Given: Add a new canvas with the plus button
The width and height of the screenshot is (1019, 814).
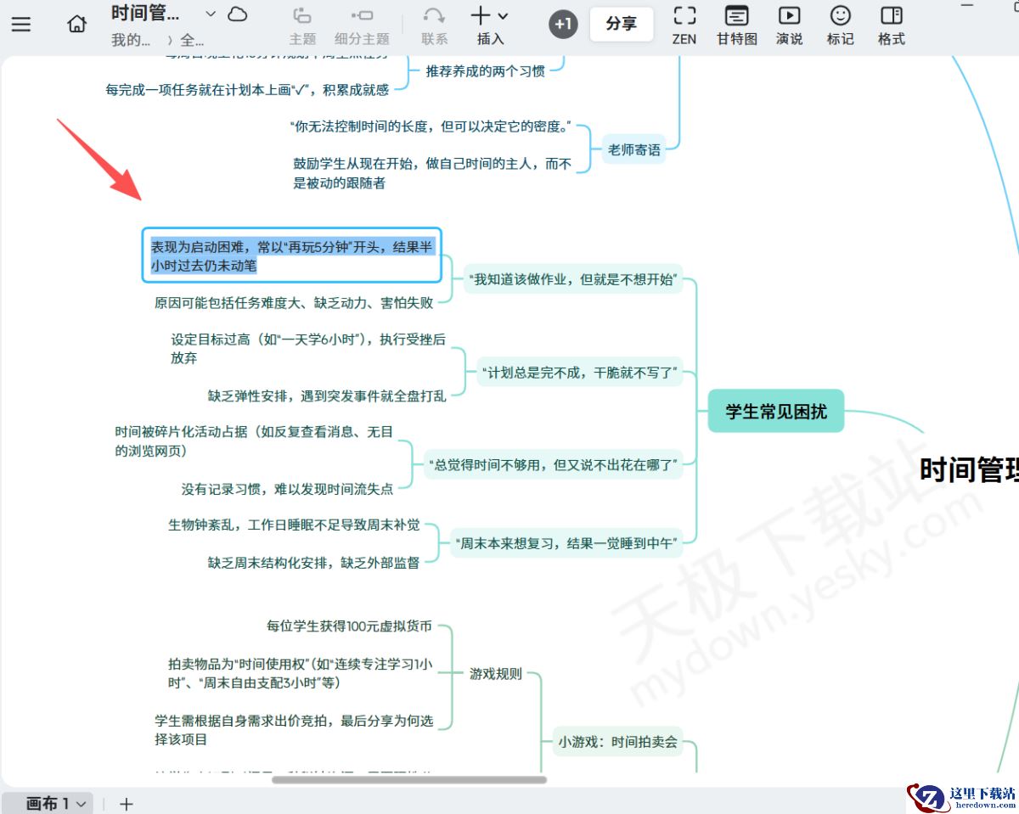Looking at the screenshot, I should (x=126, y=803).
